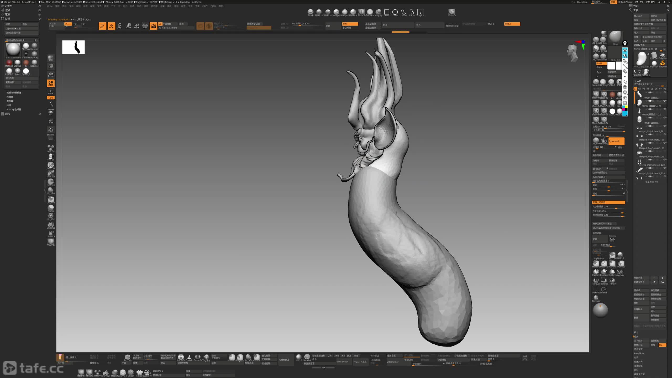This screenshot has height=378, width=672.
Task: Select the SimpleBrush tool thumbnail
Action: [662, 63]
